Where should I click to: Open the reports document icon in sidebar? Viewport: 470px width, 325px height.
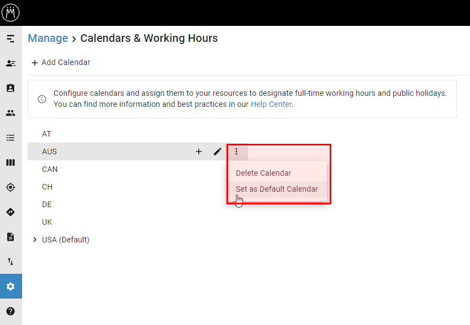click(10, 236)
